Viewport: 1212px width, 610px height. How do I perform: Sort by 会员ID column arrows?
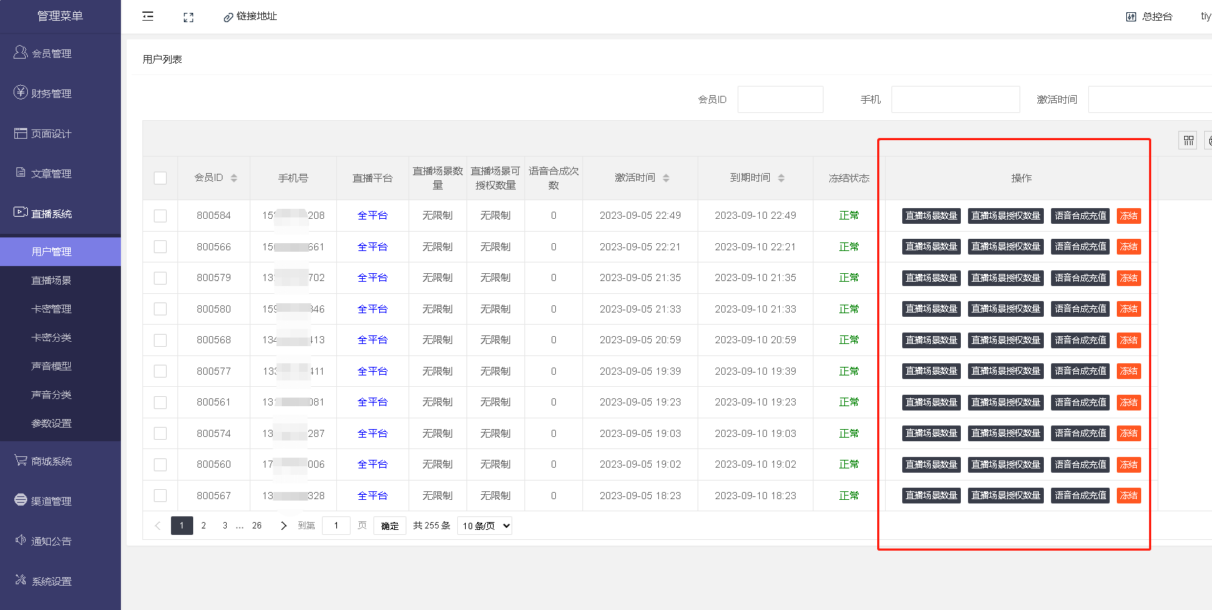[234, 178]
